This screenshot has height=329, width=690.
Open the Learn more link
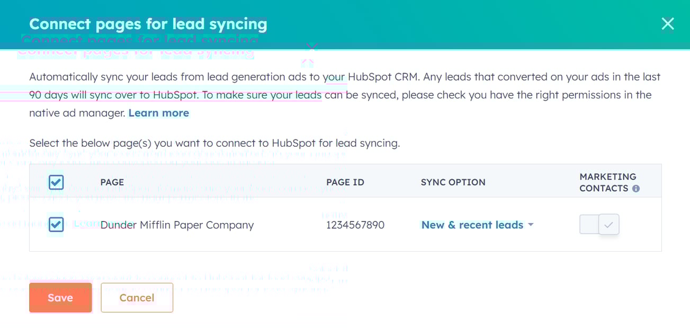[158, 112]
